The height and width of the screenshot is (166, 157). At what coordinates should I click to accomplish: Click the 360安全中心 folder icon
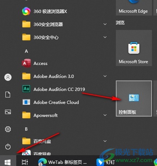pyautogui.click(x=26, y=37)
